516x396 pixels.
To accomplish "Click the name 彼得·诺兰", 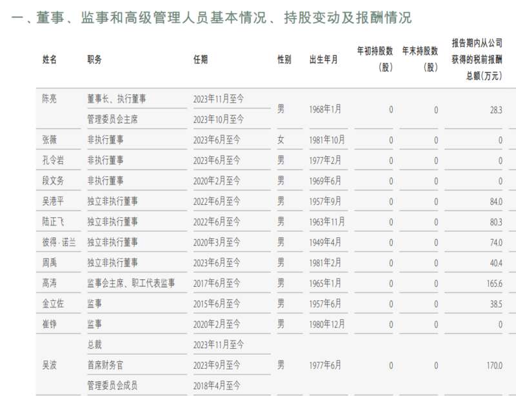I will (59, 242).
